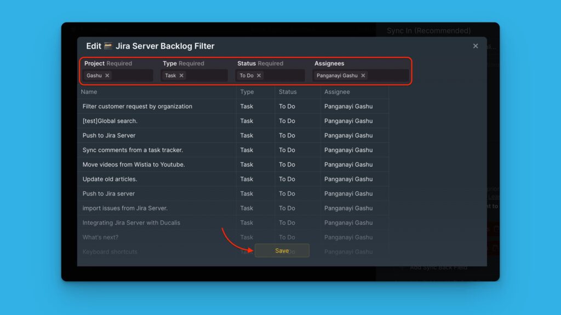Remove the To Do status chip
This screenshot has height=315, width=561.
click(259, 75)
